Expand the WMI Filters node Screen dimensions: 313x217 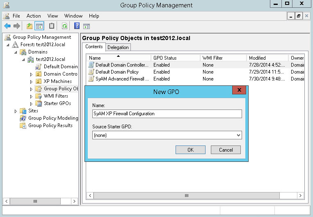pyautogui.click(x=32, y=96)
